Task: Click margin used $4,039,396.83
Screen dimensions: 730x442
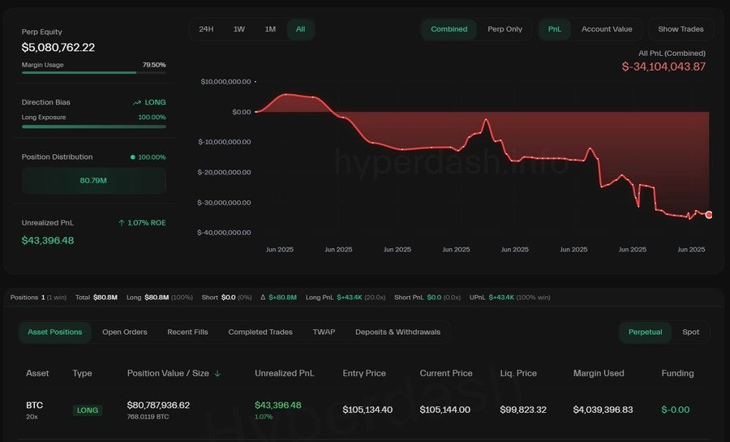Action: pos(603,410)
